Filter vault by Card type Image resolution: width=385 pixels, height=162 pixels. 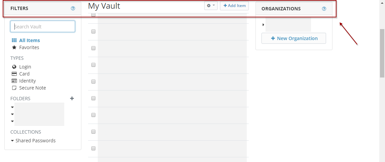(24, 74)
